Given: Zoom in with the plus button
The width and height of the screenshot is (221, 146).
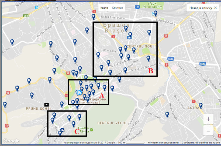Looking at the screenshot, I should click(x=208, y=119).
